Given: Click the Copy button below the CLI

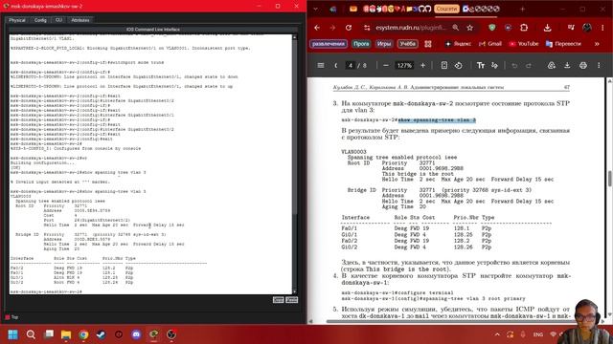Looking at the screenshot, I should 279,299.
